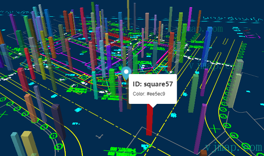This screenshot has height=156, width=264.
Task: Select the yellow pillar at bottom left corner
Action: coord(29,143)
